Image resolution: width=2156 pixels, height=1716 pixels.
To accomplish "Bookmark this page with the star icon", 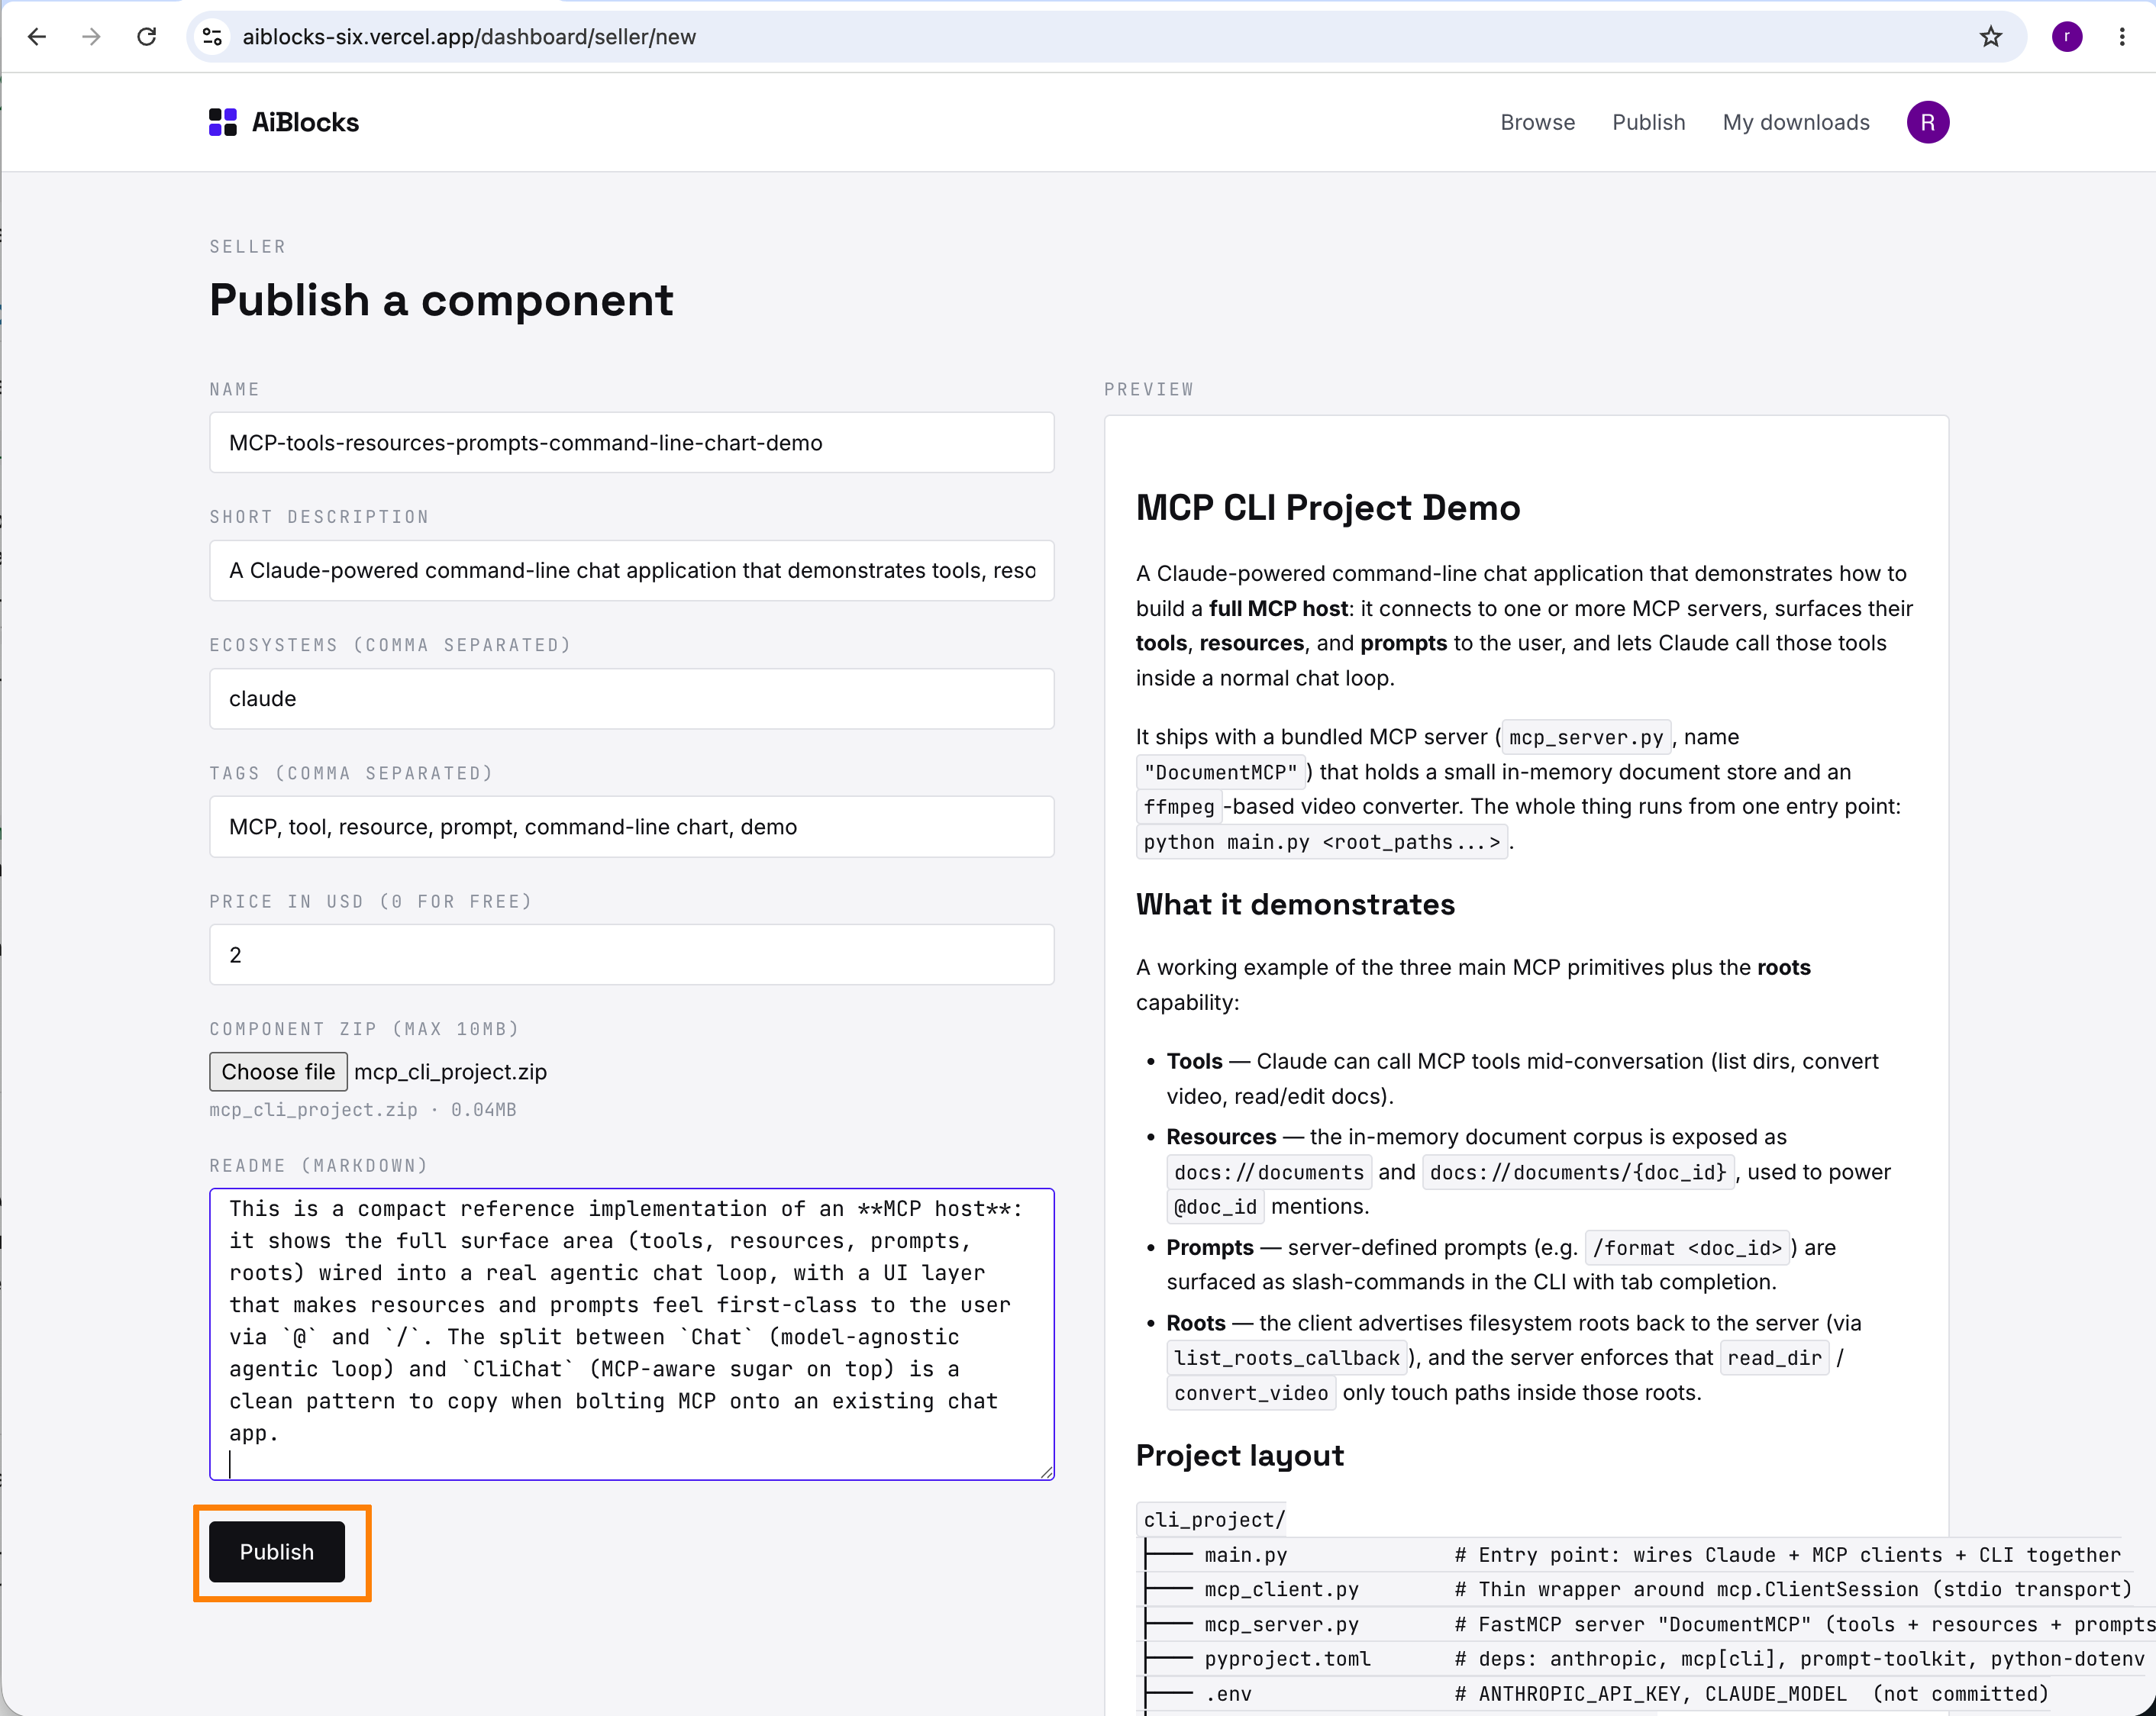I will (x=1991, y=37).
